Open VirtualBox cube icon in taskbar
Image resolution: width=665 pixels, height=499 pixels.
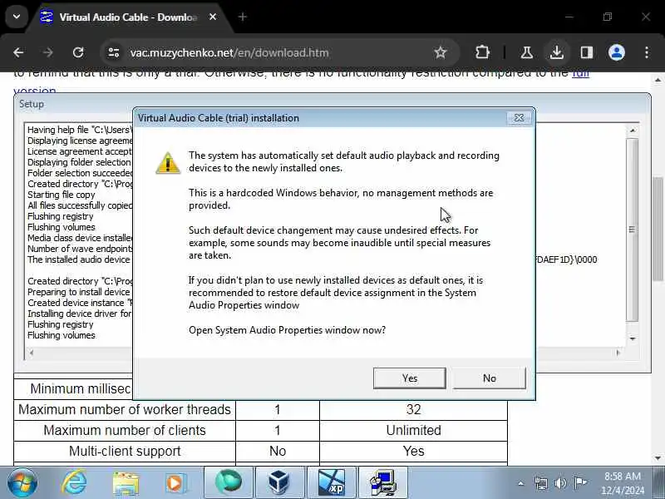pyautogui.click(x=279, y=482)
